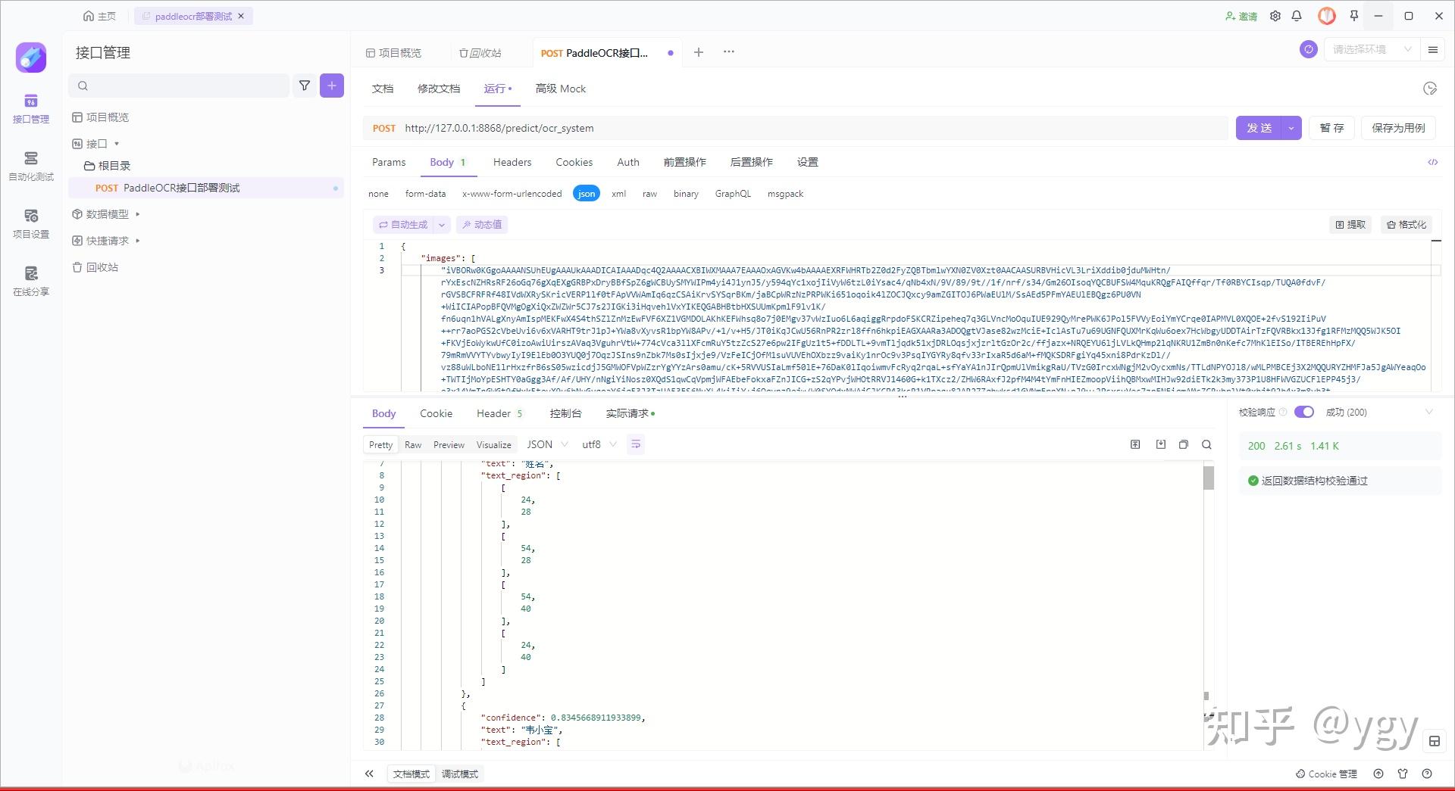Viewport: 1455px width, 791px height.
Task: Click the 暂存 button
Action: [1331, 128]
